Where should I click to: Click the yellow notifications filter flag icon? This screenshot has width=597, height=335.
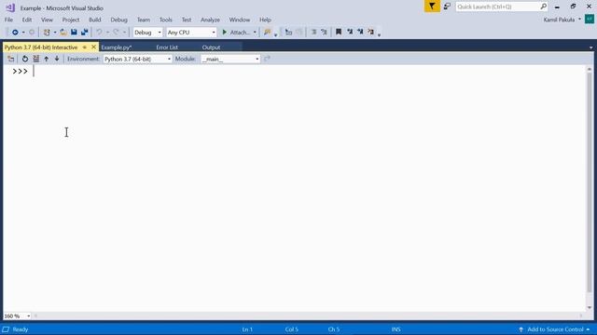point(432,7)
